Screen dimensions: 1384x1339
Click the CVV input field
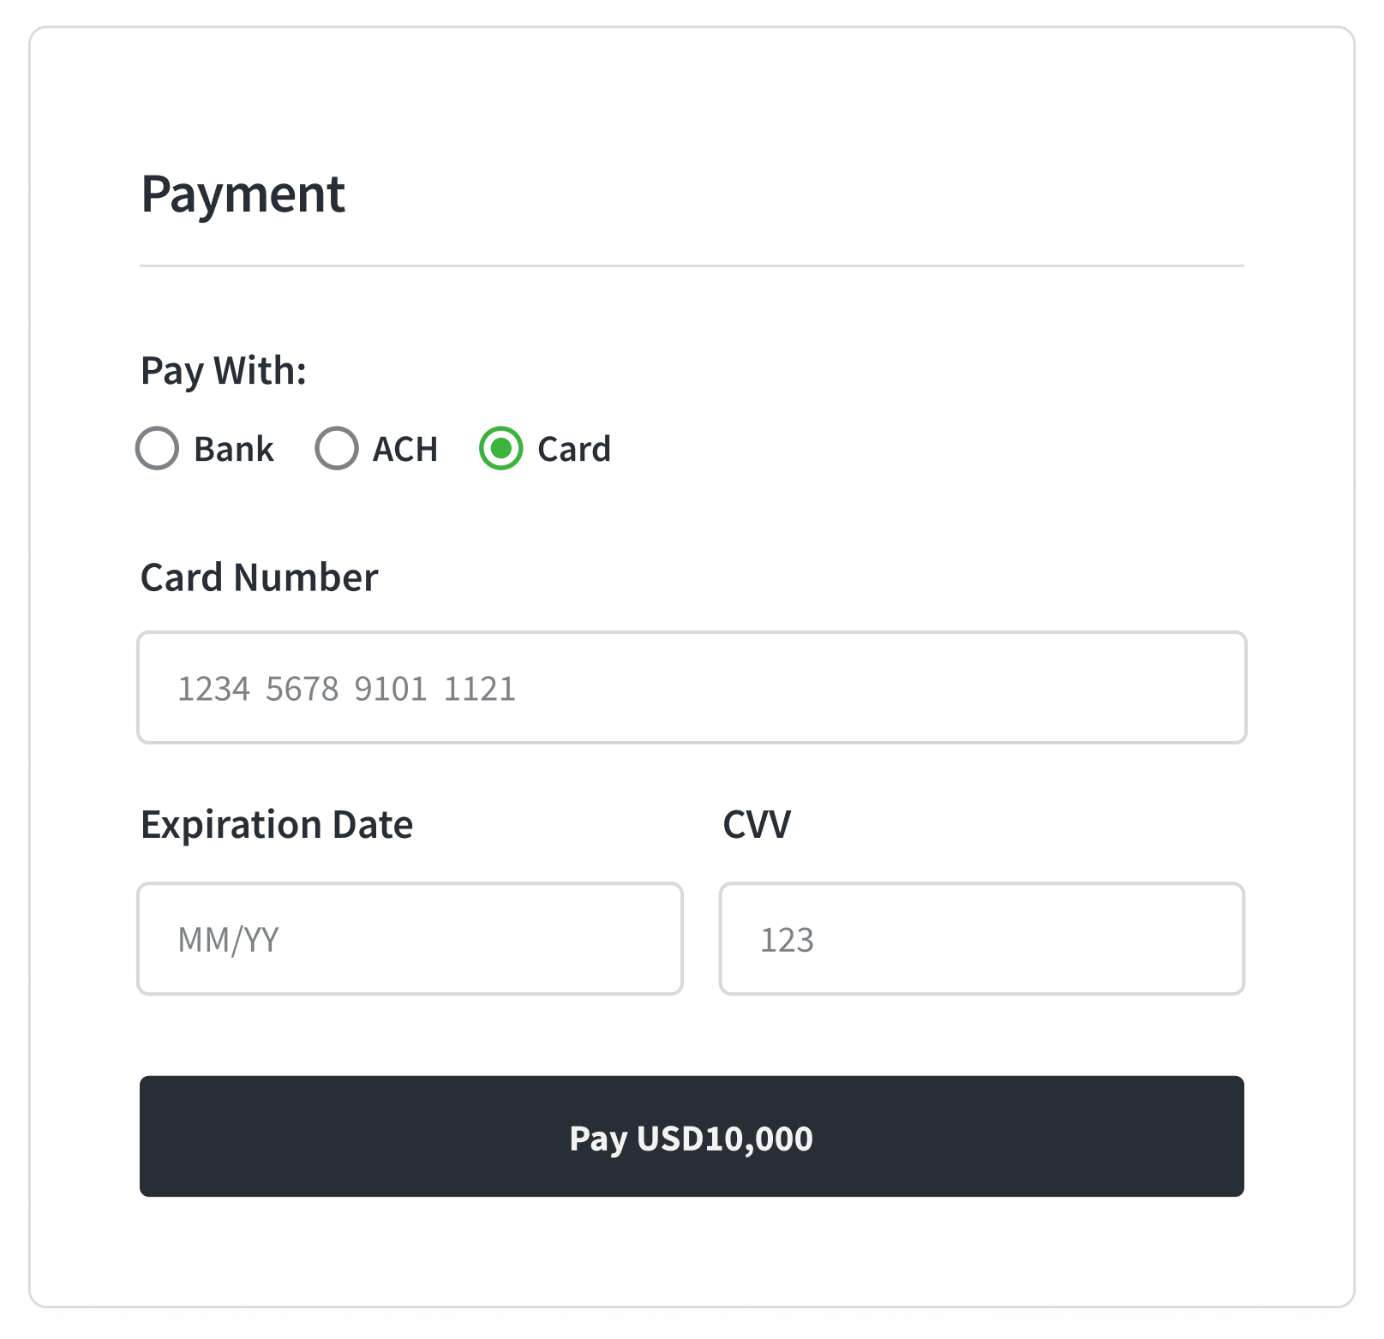982,940
